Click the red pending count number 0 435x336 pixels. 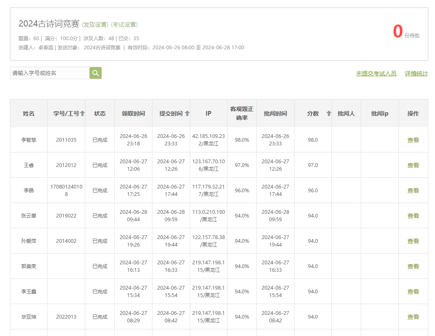[x=397, y=31]
